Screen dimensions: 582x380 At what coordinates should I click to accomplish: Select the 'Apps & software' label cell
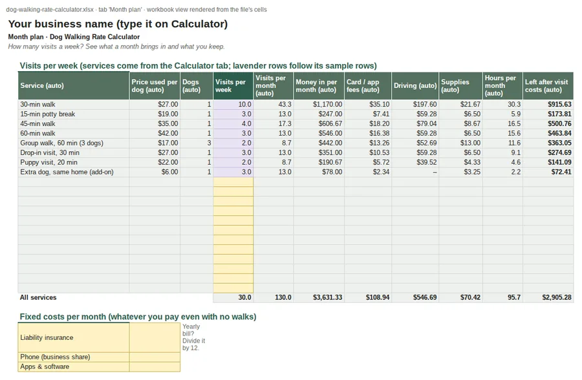tap(74, 366)
